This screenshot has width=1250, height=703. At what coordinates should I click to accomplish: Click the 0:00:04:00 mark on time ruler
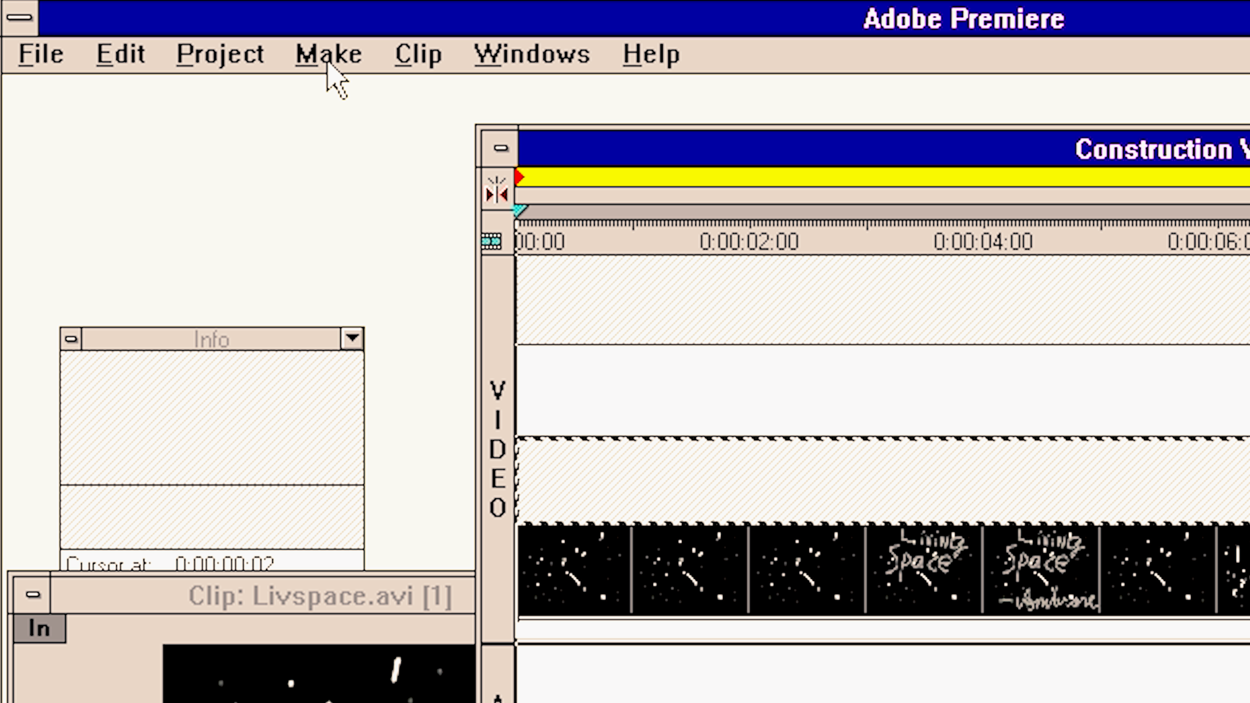coord(983,241)
